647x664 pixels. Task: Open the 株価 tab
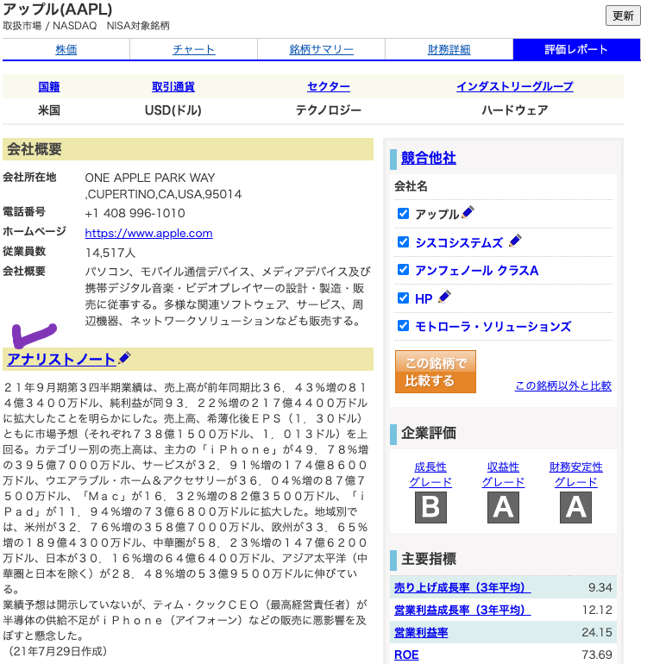pyautogui.click(x=66, y=49)
